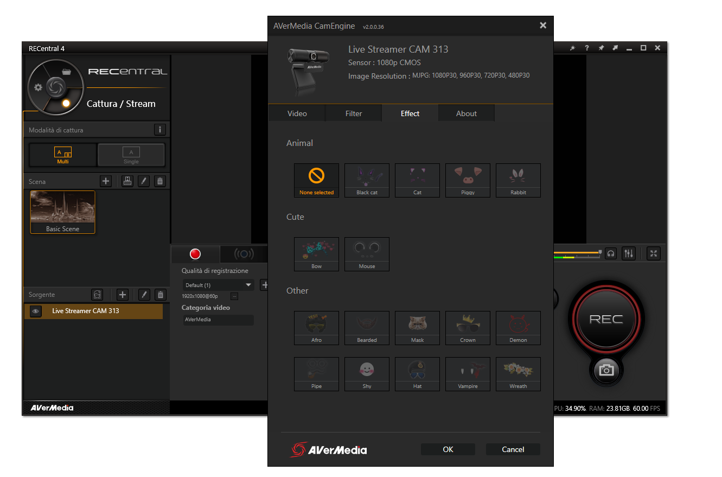
Task: Select the Basic Scene thumbnail
Action: [x=62, y=212]
